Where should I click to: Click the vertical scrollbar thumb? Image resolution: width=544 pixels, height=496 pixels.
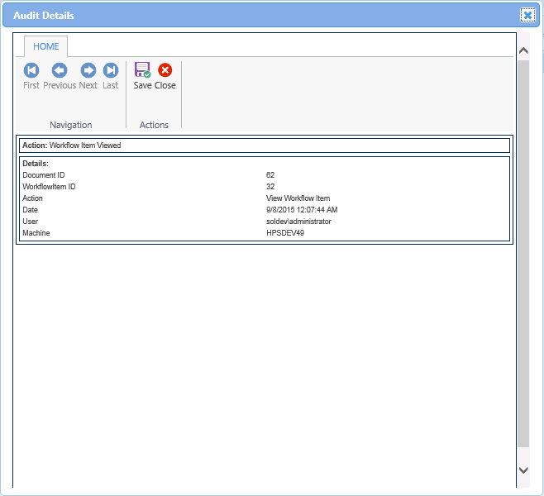pos(523,254)
